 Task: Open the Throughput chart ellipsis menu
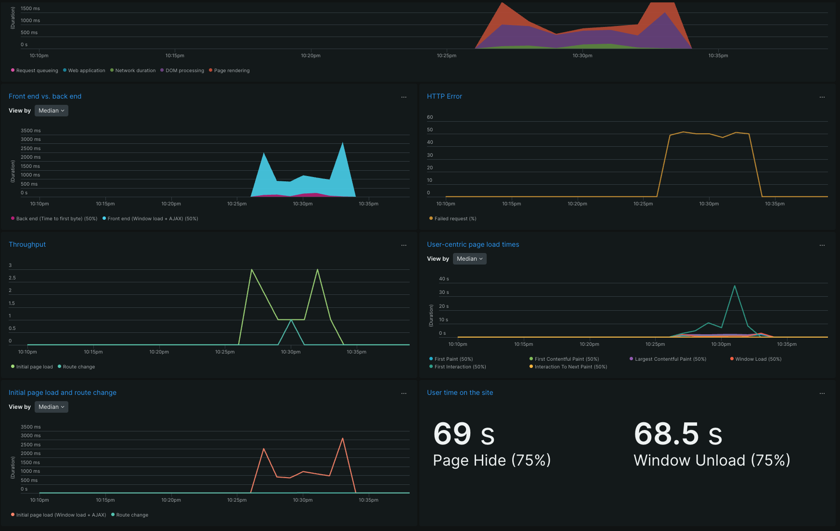click(x=403, y=245)
